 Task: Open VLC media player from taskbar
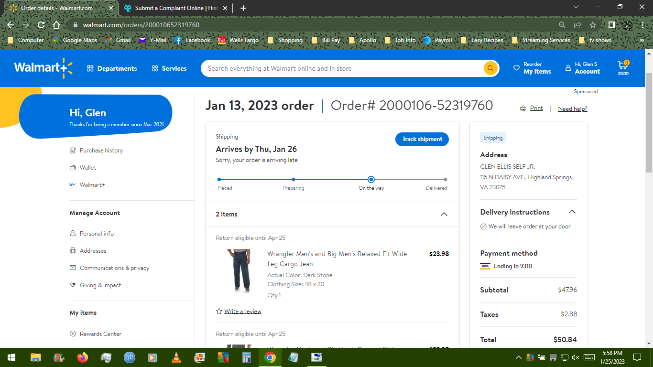176,357
